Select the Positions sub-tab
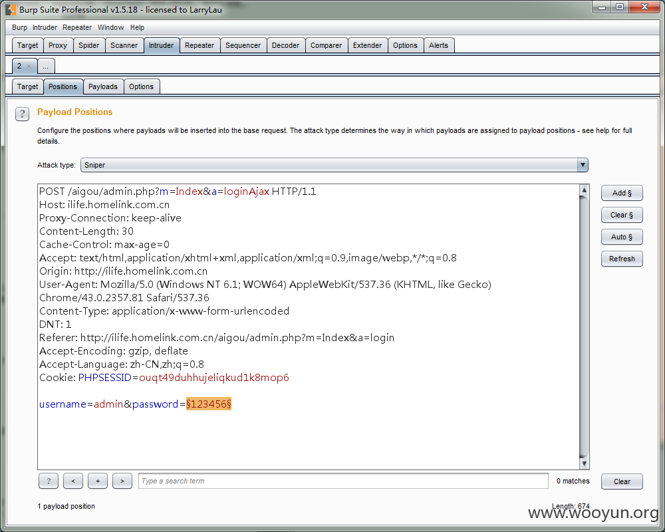This screenshot has width=665, height=532. [x=63, y=86]
